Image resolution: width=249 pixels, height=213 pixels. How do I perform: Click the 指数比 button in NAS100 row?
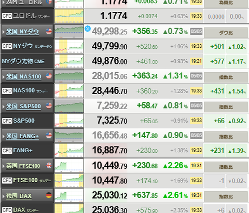[x=226, y=77]
